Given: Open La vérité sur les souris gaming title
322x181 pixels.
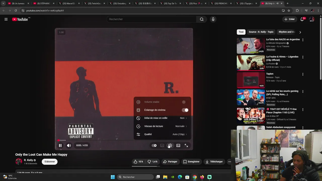Looking at the screenshot, I should tap(282, 93).
